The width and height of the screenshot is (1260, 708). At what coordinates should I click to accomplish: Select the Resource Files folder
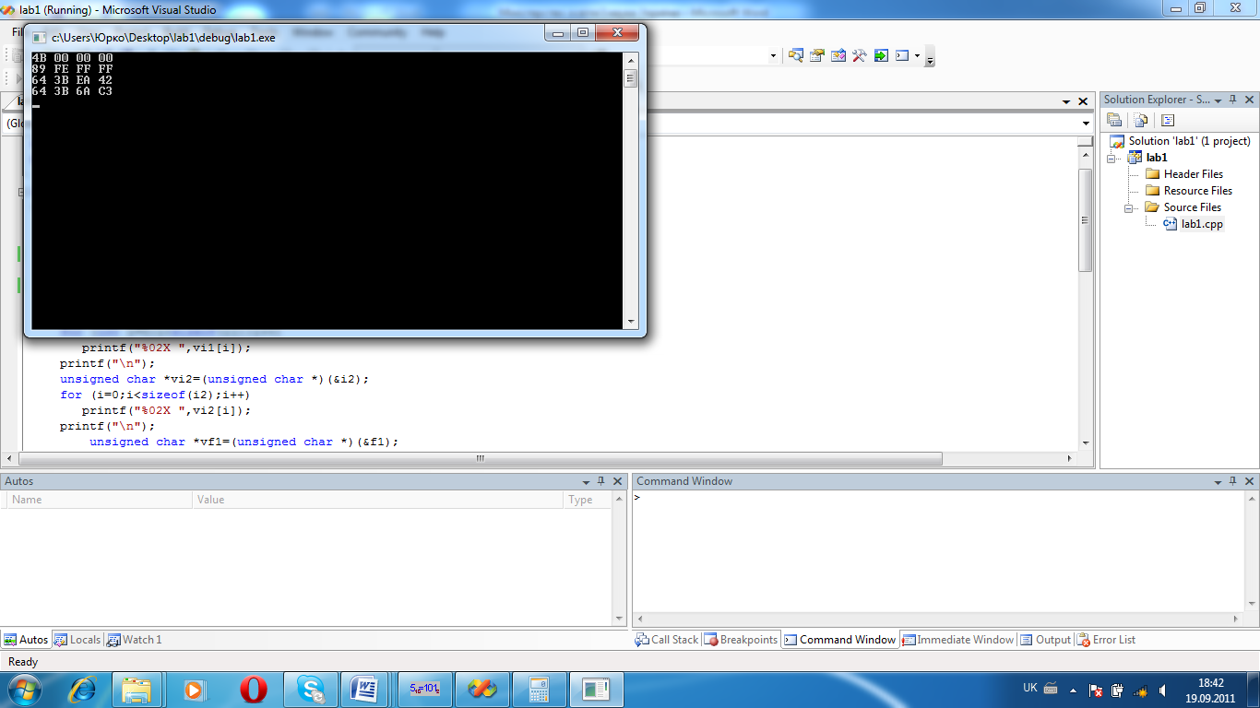[x=1197, y=191]
